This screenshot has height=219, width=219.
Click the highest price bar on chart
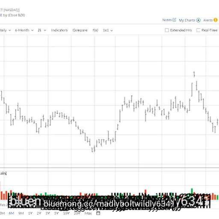194,74
